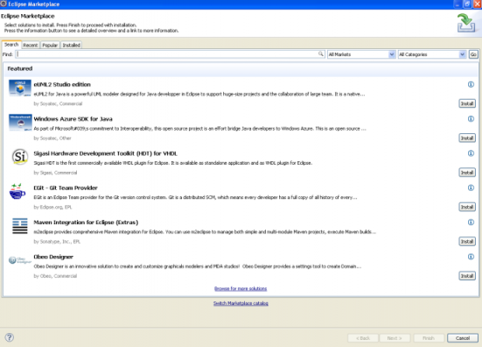Install EGit Git Team Provider

[467, 207]
